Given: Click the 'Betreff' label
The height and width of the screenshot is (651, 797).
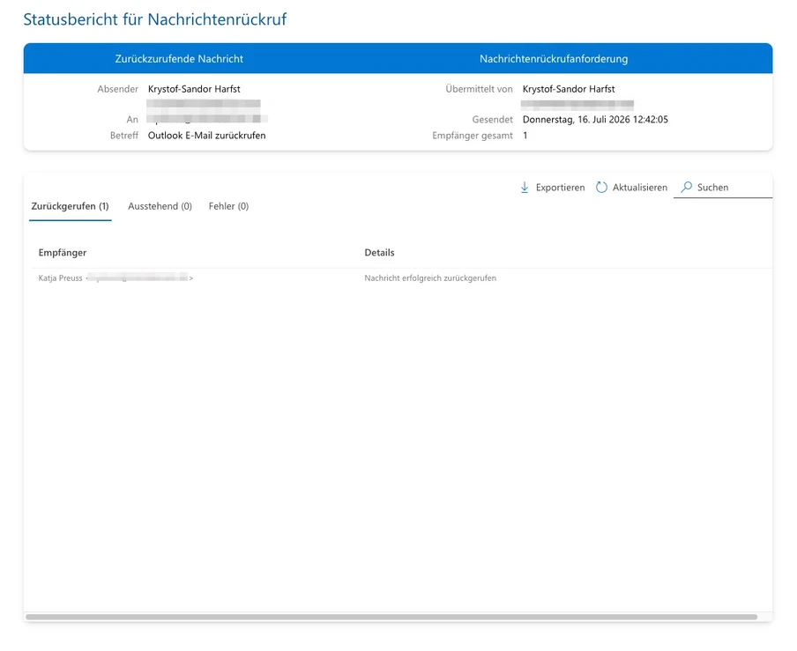Looking at the screenshot, I should (x=124, y=136).
